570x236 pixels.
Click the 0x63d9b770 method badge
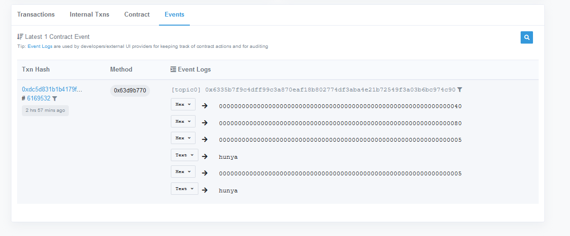[x=130, y=91]
